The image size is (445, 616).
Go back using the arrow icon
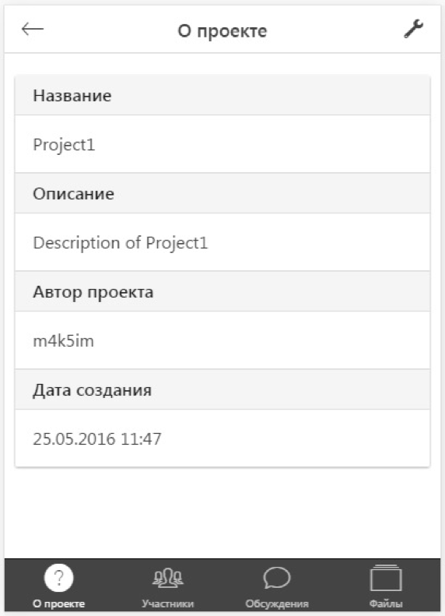(32, 29)
